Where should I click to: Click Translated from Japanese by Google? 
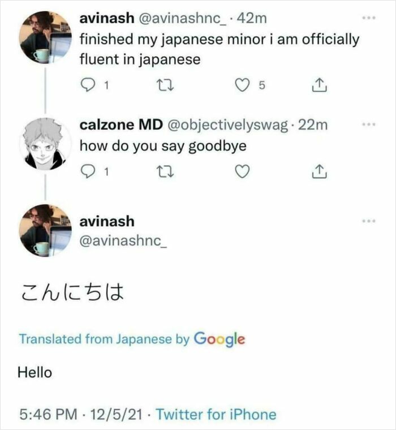(x=132, y=339)
